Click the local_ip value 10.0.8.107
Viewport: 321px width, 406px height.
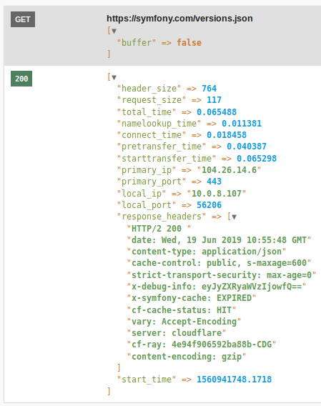click(x=217, y=193)
